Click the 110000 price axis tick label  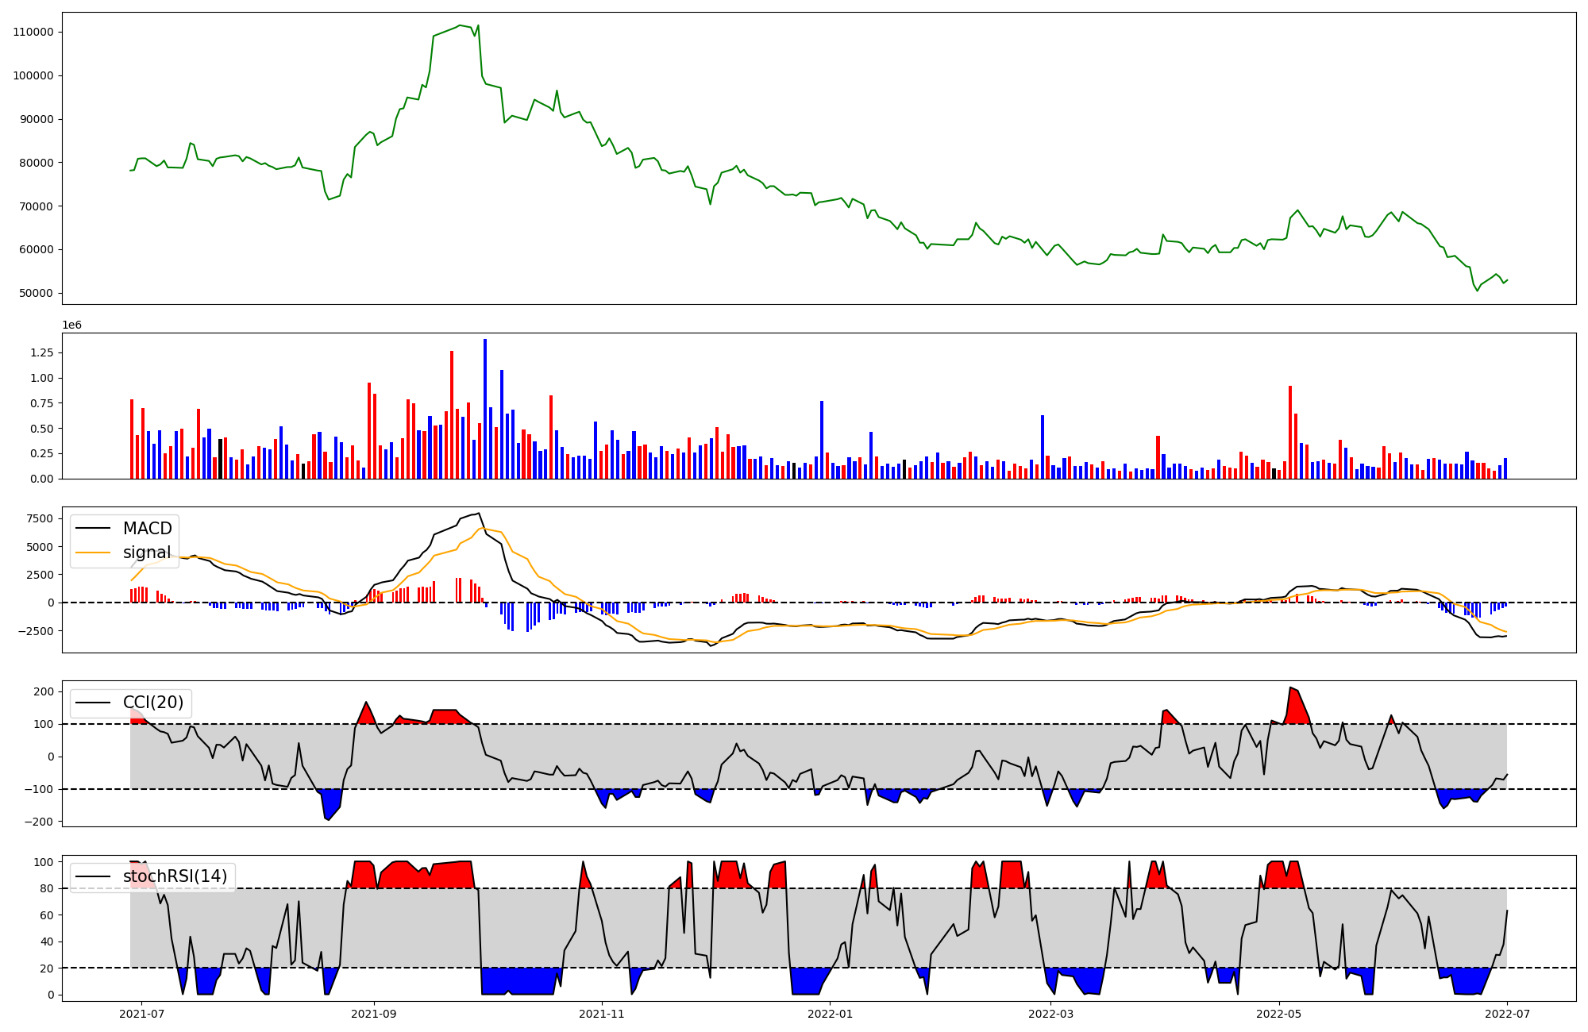[x=33, y=33]
